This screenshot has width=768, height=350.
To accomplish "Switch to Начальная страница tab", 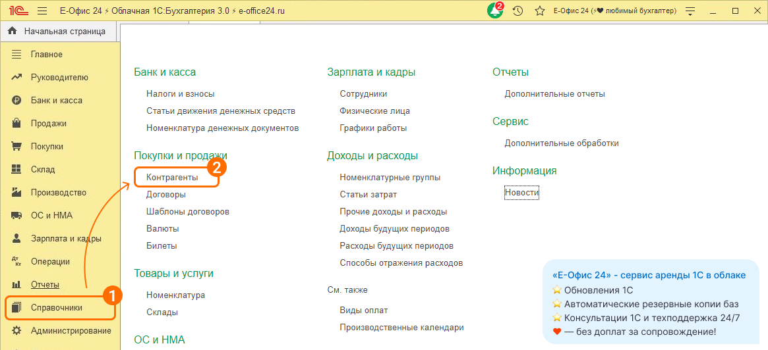I will click(59, 32).
